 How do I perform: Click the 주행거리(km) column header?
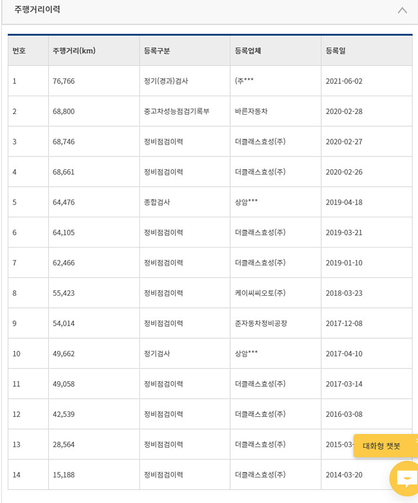74,51
